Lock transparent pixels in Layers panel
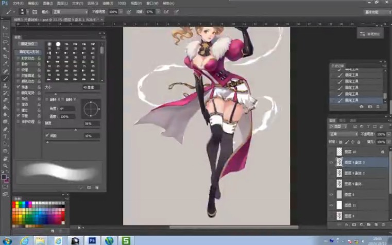Viewport: 392px width, 245px height. pos(340,142)
